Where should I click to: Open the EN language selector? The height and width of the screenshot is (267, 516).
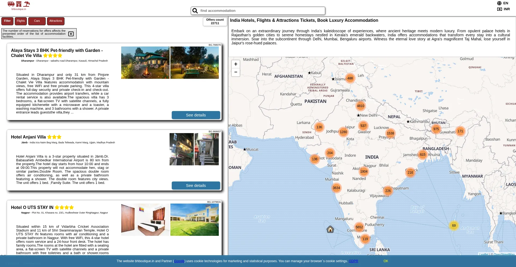pos(506,3)
